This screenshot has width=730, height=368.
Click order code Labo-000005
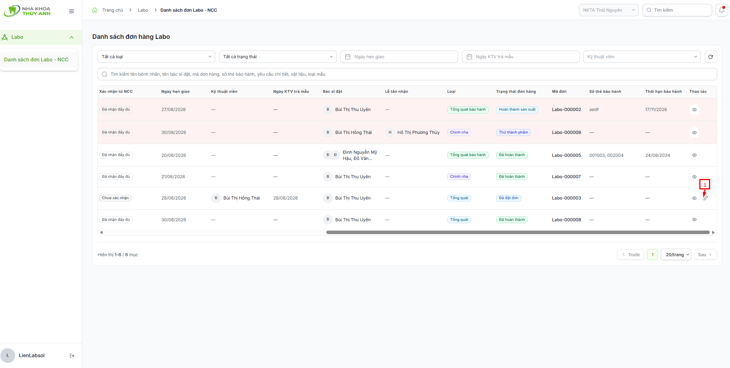(x=566, y=155)
